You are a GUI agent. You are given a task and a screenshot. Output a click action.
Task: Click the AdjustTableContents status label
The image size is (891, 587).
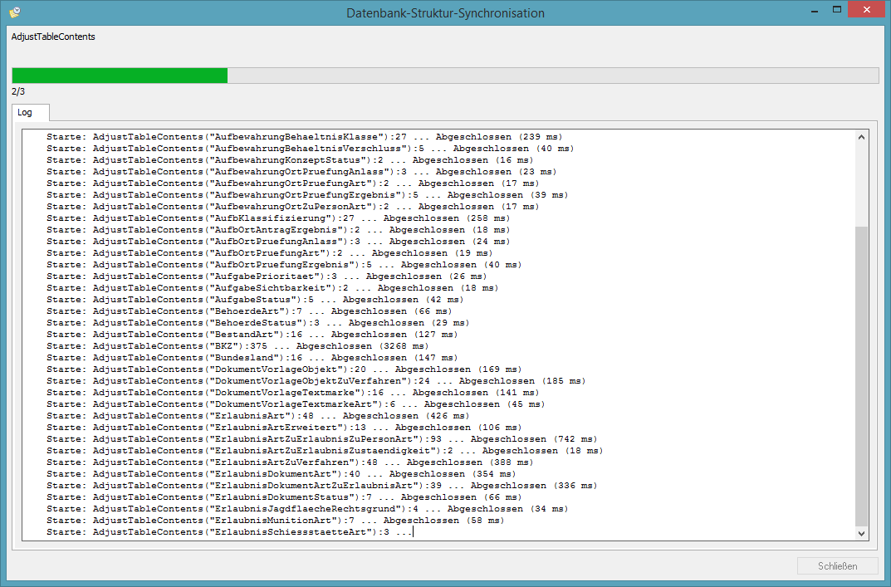(x=53, y=37)
